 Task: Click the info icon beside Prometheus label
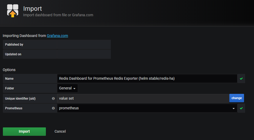tap(53, 108)
